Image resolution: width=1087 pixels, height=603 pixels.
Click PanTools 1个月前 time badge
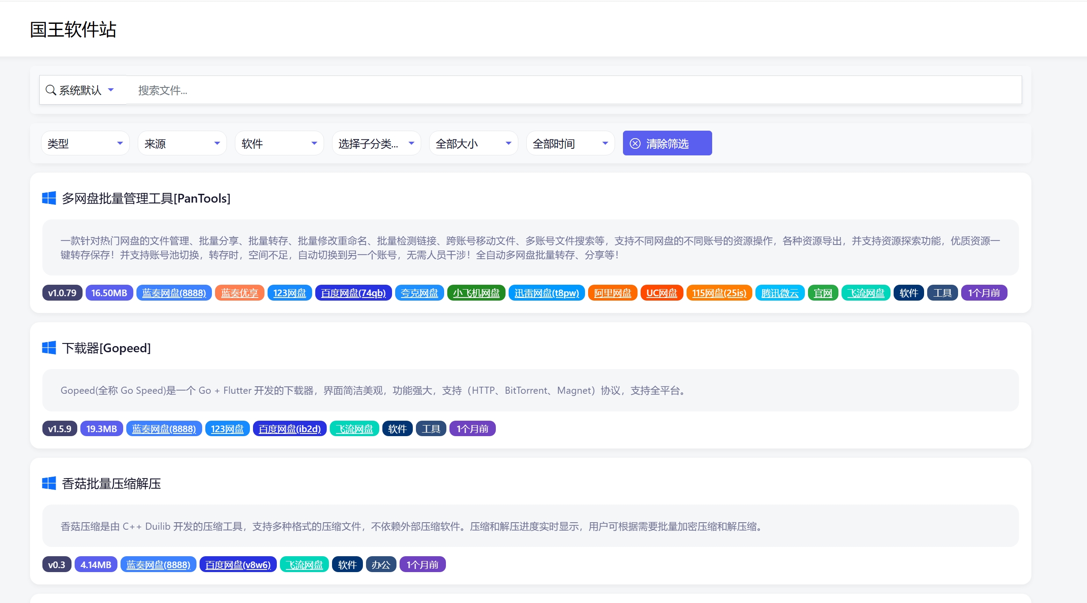click(984, 293)
